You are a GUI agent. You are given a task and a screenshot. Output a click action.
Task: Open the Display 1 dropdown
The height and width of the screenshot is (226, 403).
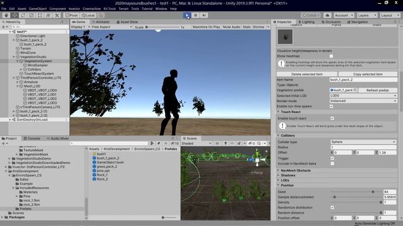pos(81,27)
